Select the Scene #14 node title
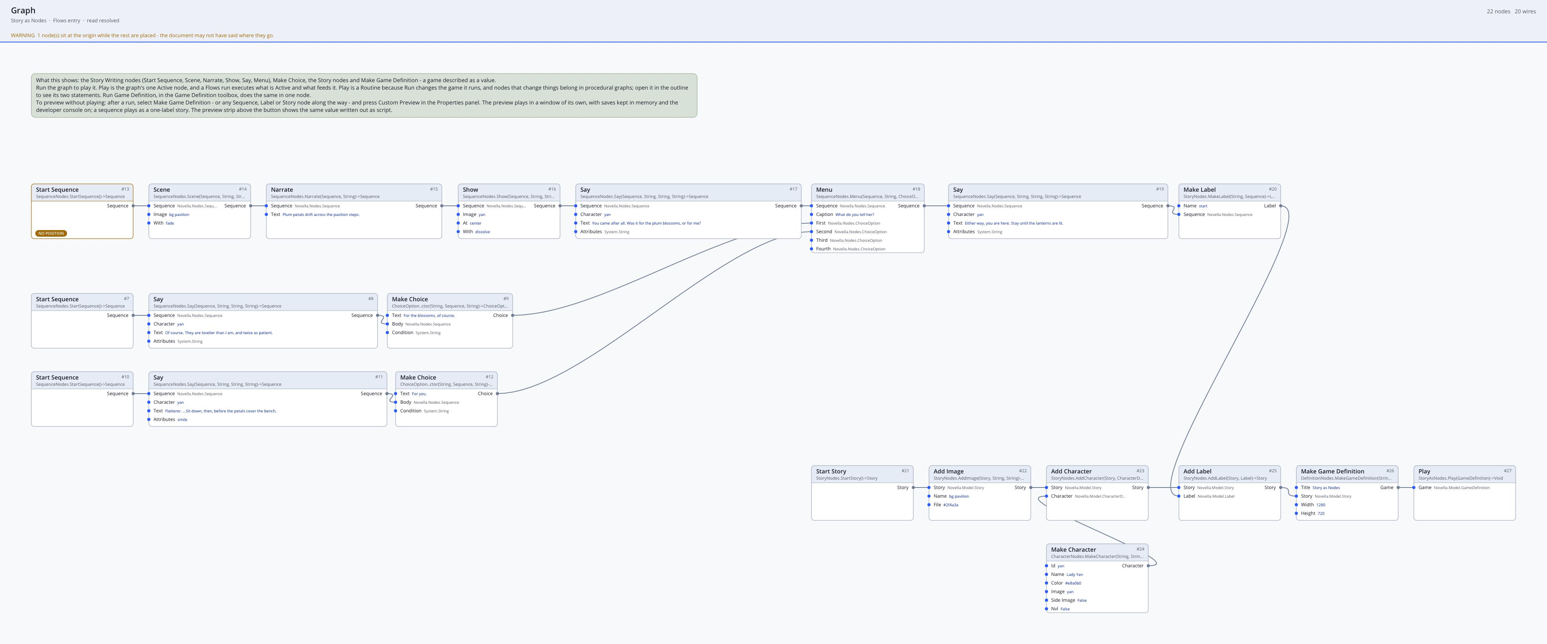Image resolution: width=1547 pixels, height=644 pixels. 161,190
